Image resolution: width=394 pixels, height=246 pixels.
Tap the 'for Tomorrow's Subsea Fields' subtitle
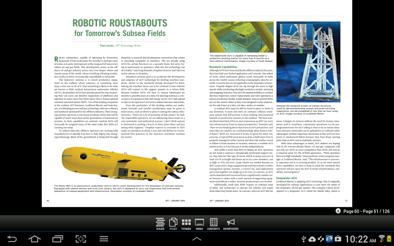120,33
